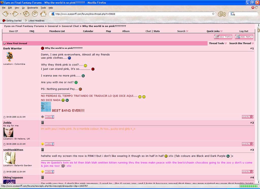The height and width of the screenshot is (189, 260).
Task: Reload the page with the Reload button
Action: [26, 14]
